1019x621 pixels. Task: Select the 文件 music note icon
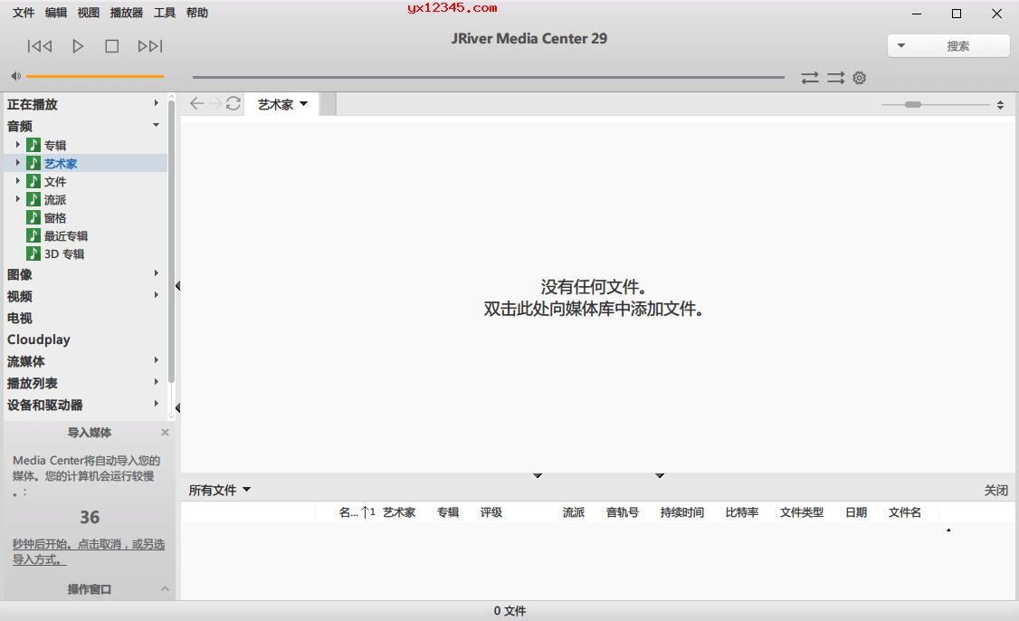coord(33,181)
